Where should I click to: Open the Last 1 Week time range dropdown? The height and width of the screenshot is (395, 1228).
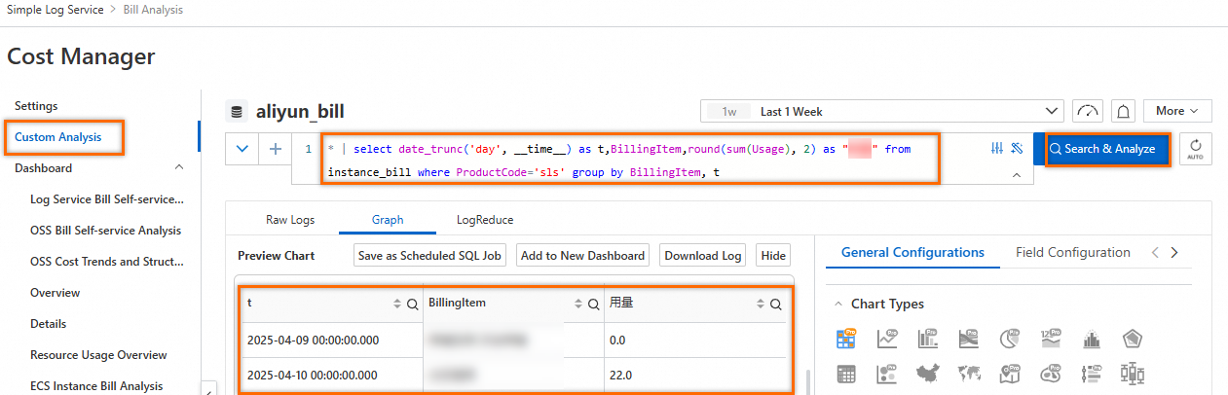pyautogui.click(x=881, y=111)
